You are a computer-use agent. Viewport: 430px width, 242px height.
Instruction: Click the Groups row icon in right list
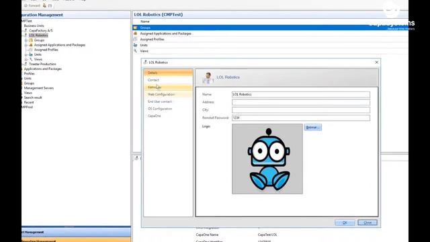(135, 28)
